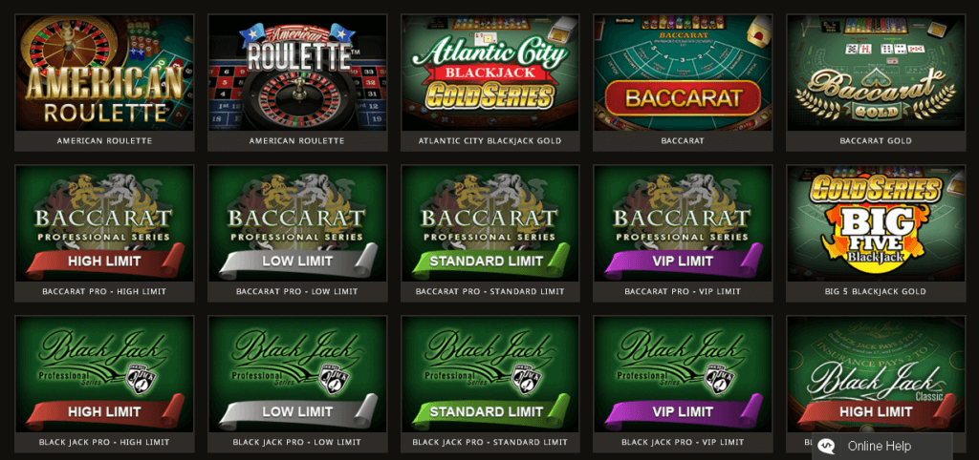Select Black Jack Pro Low Limit tile

coord(297,374)
